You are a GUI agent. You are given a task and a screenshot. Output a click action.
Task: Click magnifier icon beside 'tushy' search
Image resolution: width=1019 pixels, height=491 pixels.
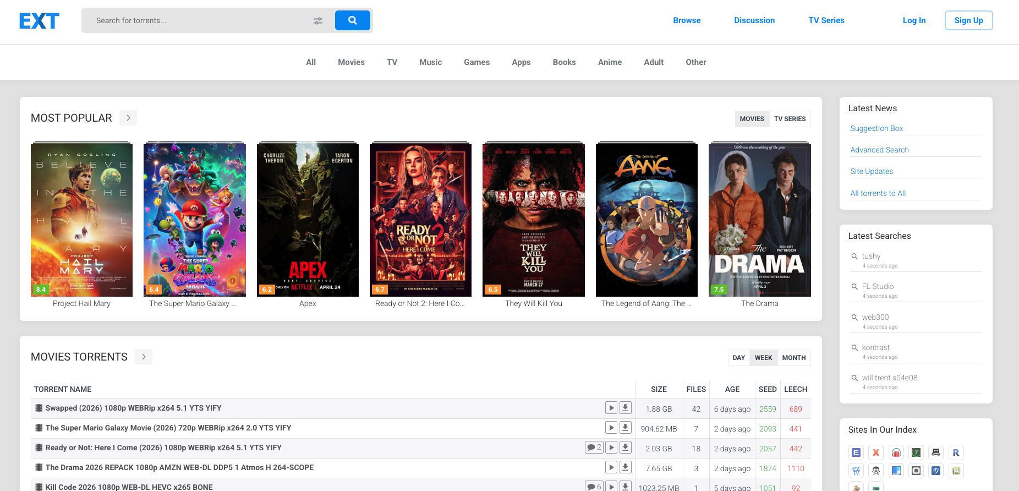pos(854,256)
